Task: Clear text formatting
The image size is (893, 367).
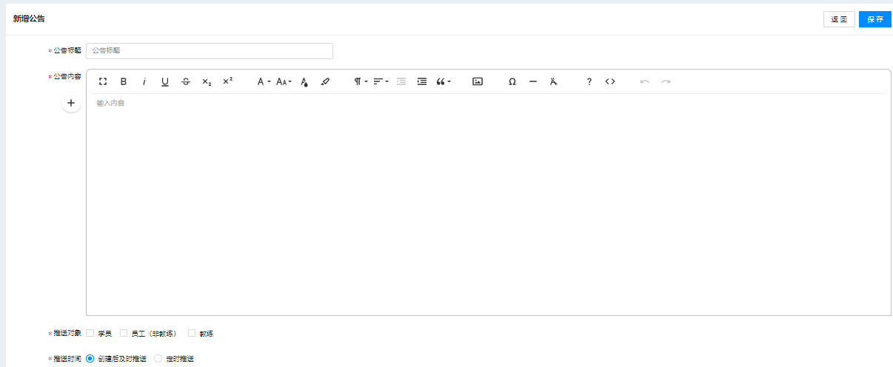Action: click(x=553, y=81)
